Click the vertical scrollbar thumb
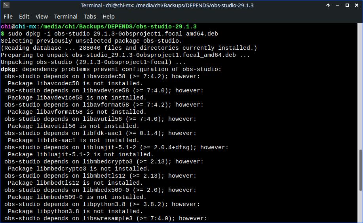The width and height of the screenshot is (363, 223). click(x=361, y=170)
